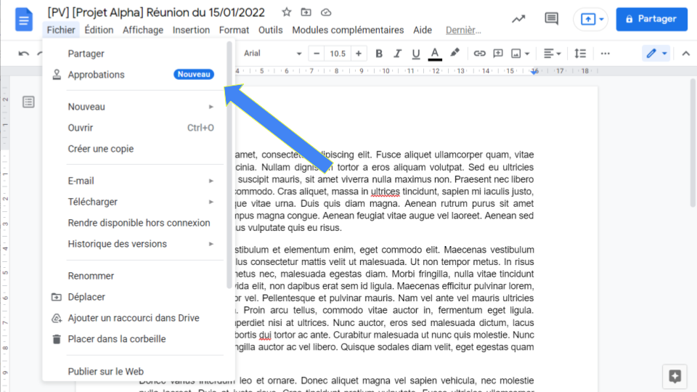Toggle italic formatting

(x=398, y=54)
